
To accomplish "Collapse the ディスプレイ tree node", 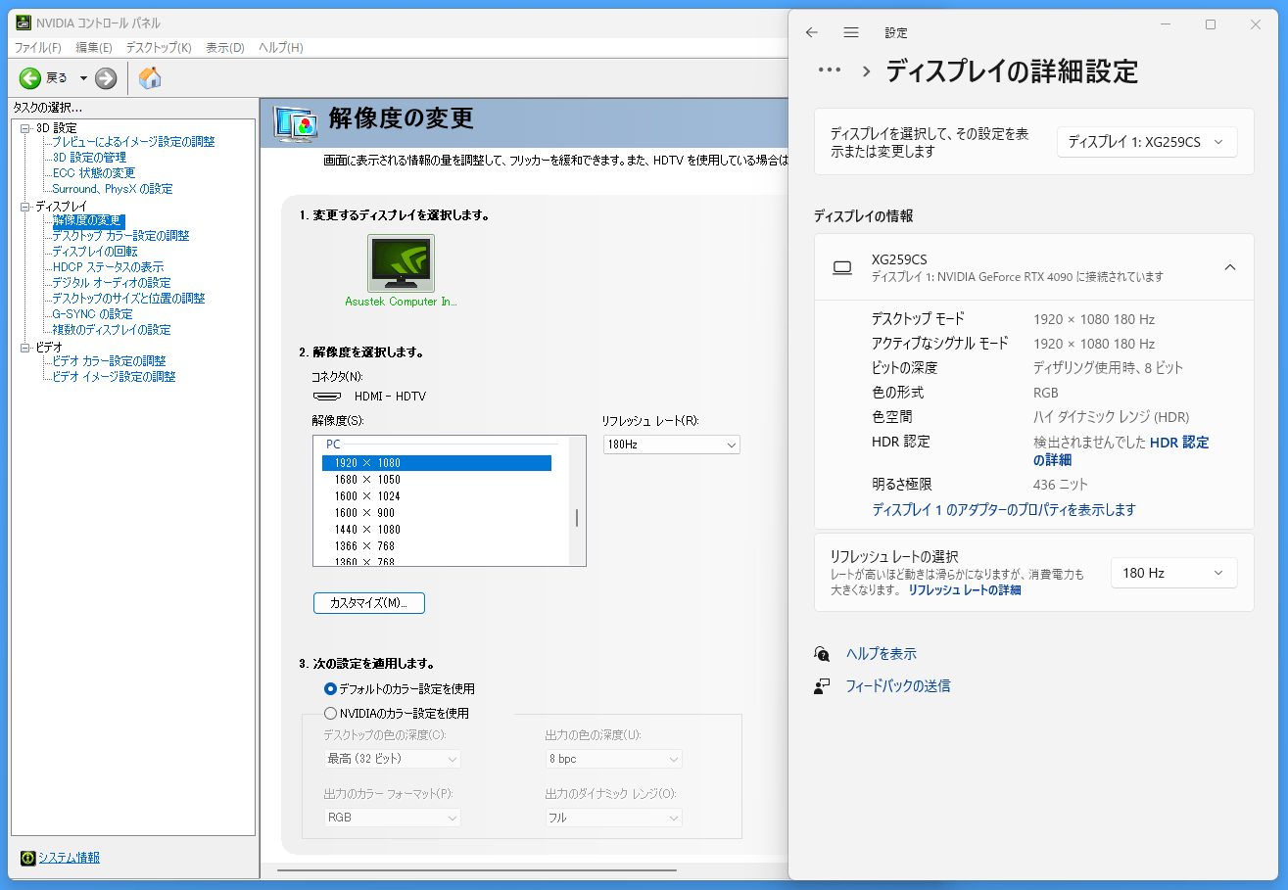I will (25, 207).
